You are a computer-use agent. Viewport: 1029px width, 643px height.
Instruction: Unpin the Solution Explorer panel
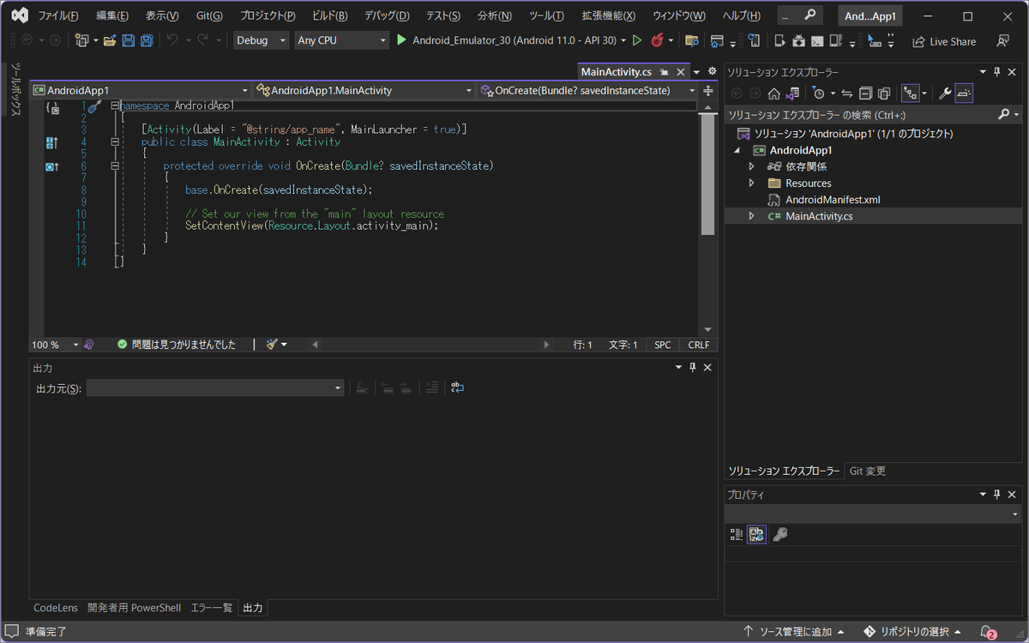point(996,72)
